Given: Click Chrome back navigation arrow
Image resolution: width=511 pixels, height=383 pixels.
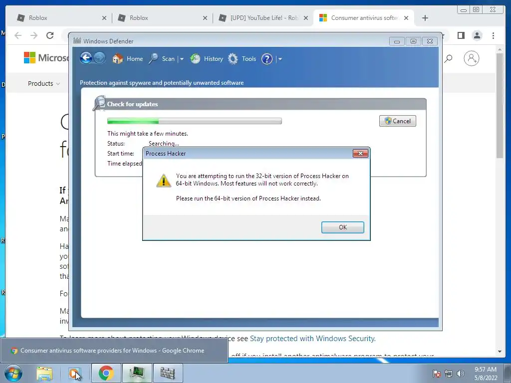Looking at the screenshot, I should [x=18, y=35].
